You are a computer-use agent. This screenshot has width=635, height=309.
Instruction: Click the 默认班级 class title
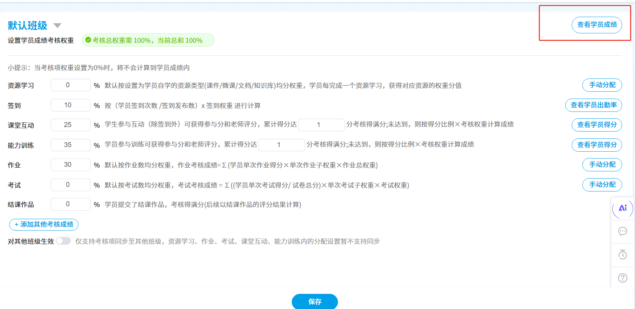point(28,25)
